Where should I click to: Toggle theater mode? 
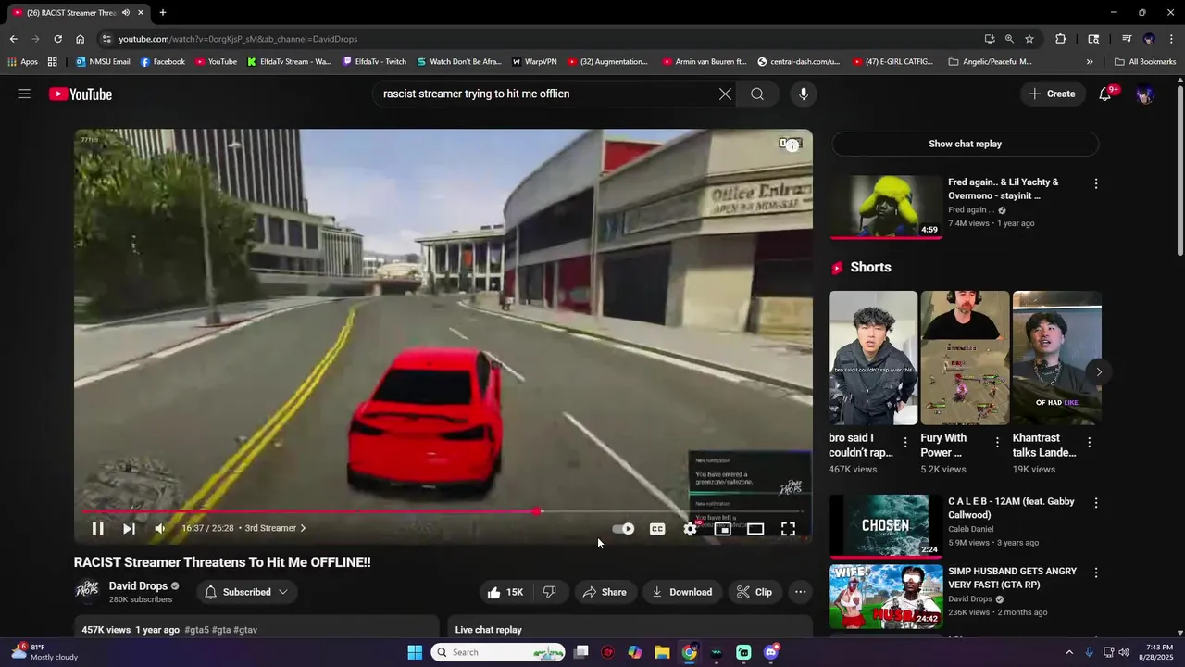coord(755,529)
